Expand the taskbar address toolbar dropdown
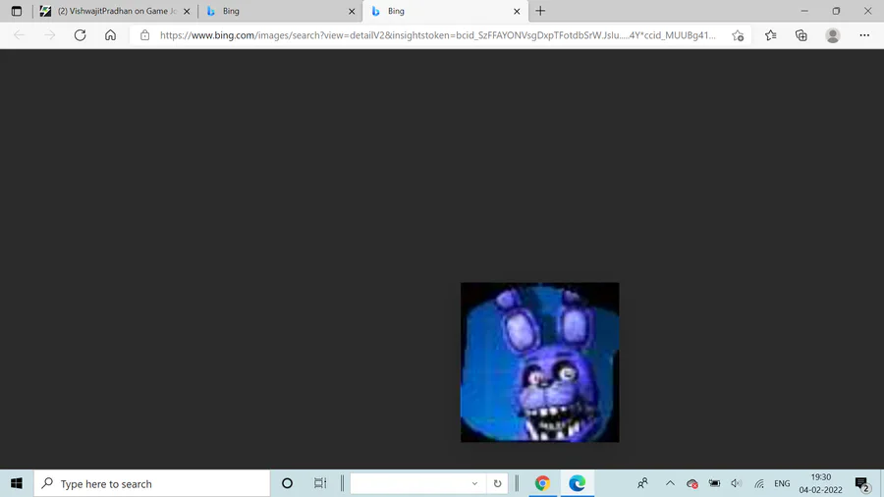The height and width of the screenshot is (497, 884). click(x=474, y=483)
